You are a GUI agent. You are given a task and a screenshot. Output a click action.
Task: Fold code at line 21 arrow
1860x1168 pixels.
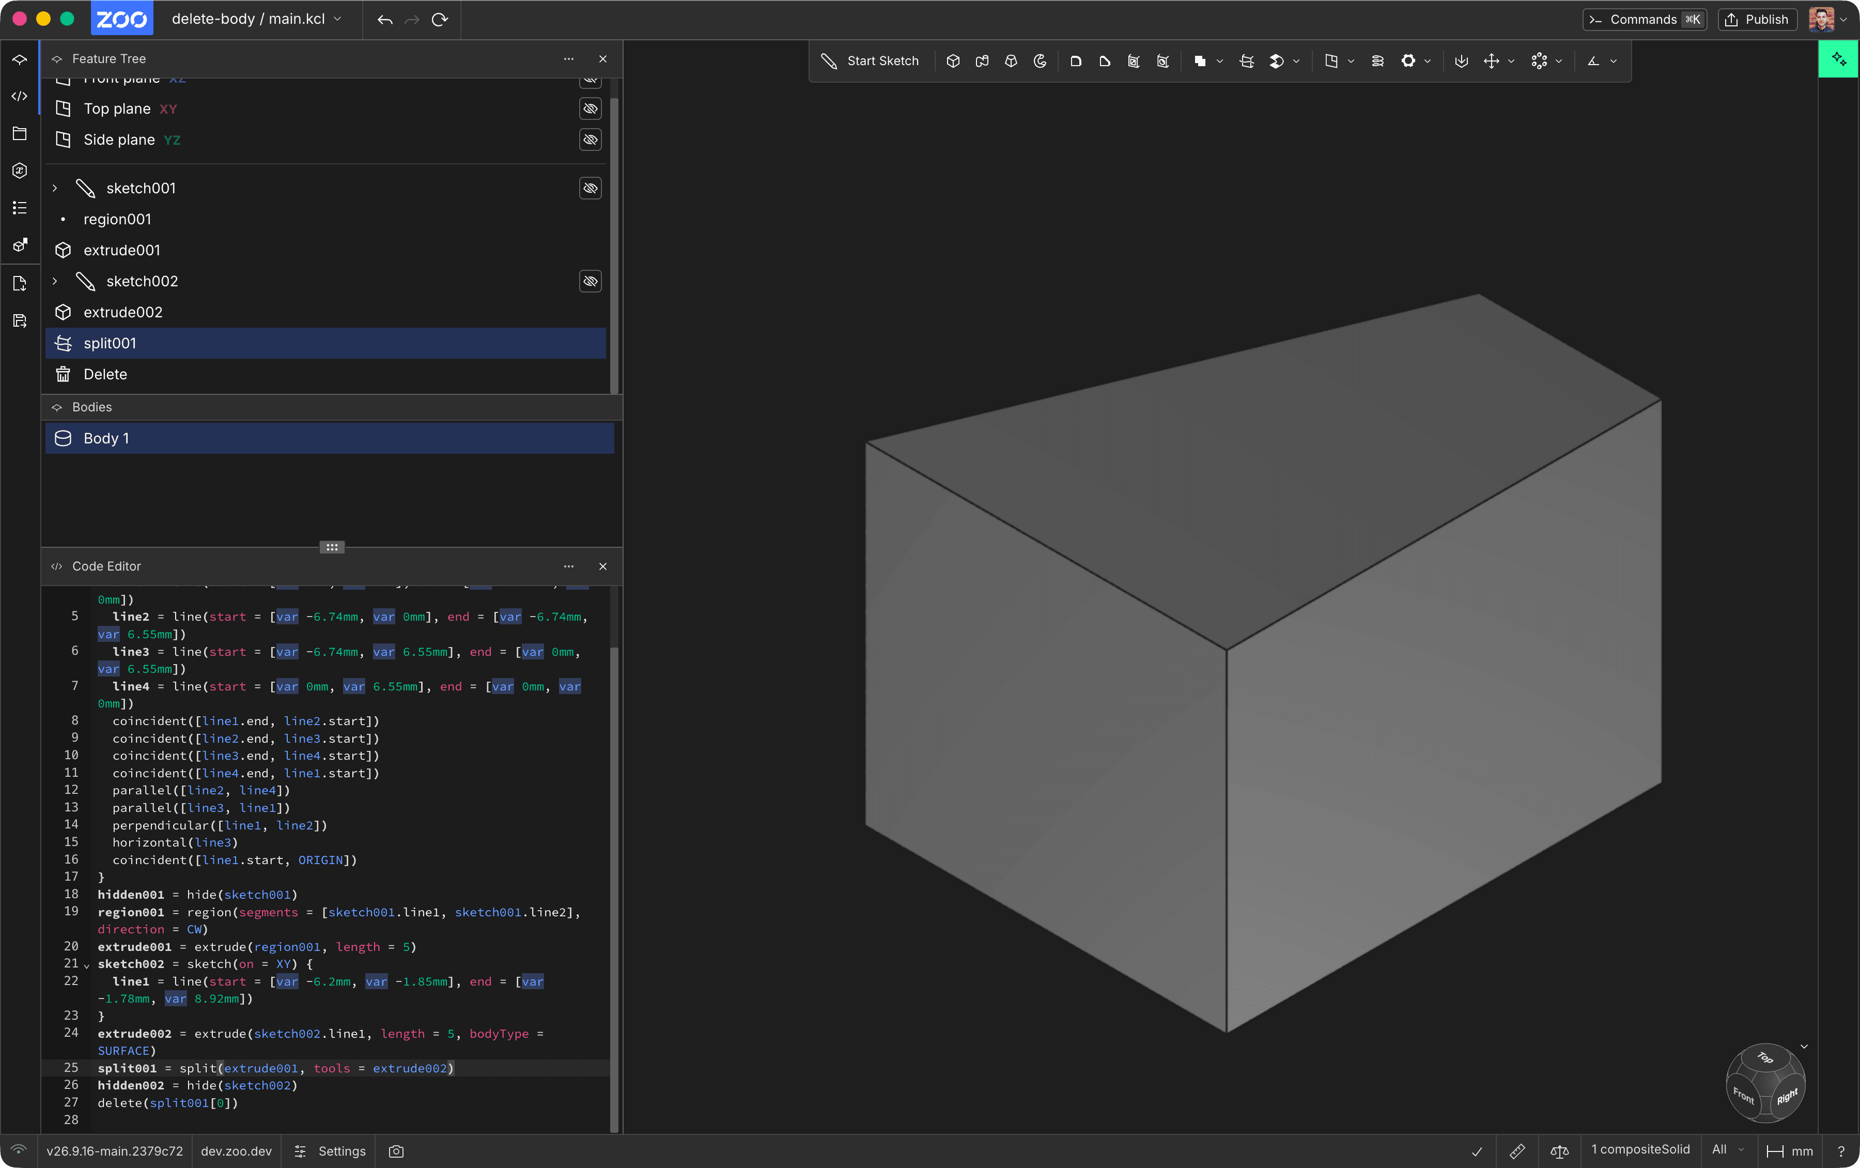pos(86,965)
